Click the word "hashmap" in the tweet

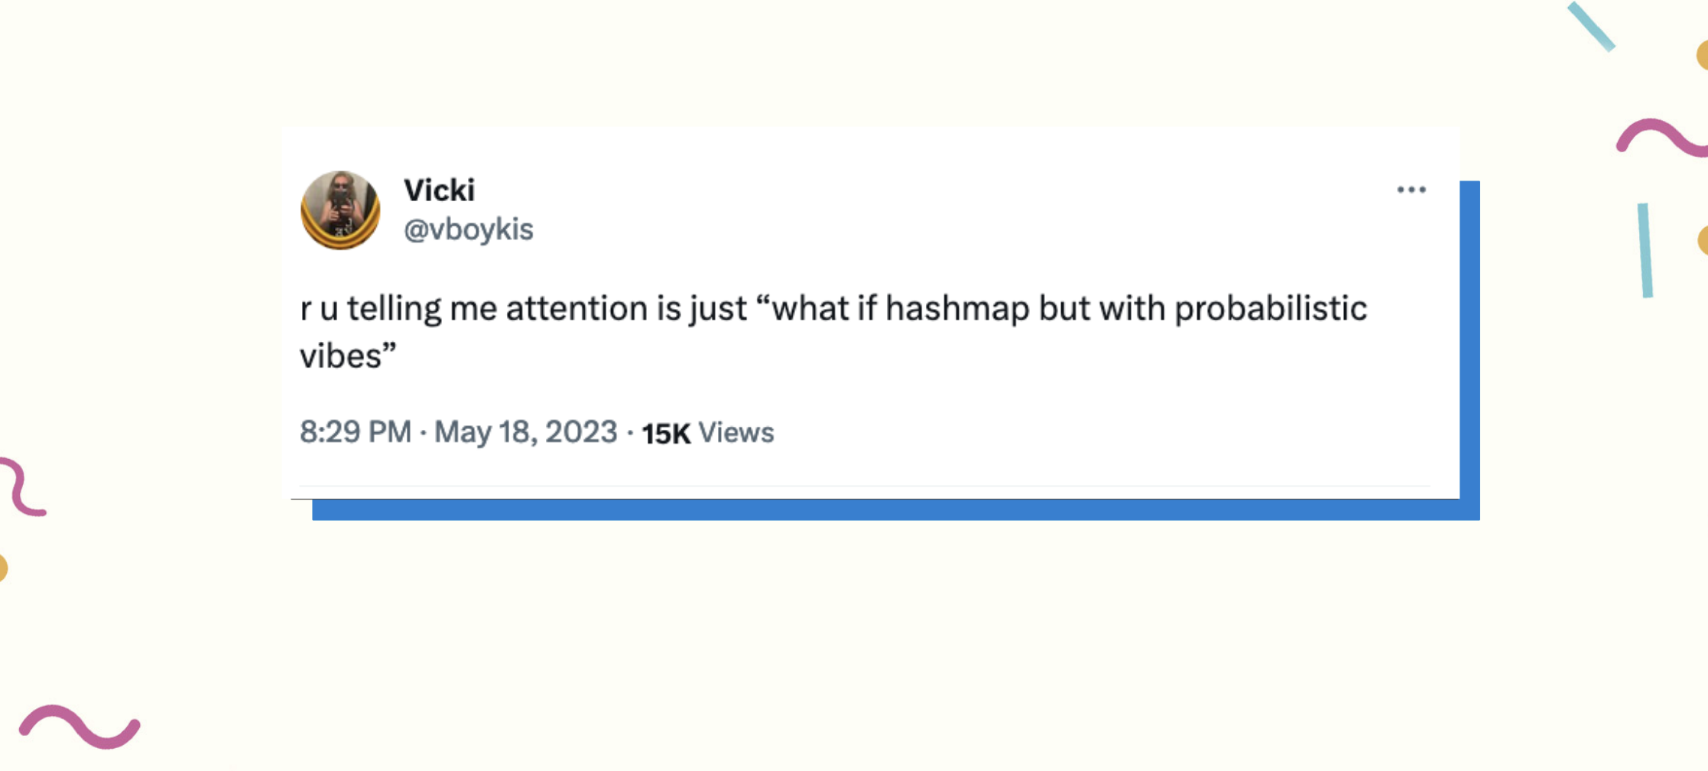[x=957, y=308]
